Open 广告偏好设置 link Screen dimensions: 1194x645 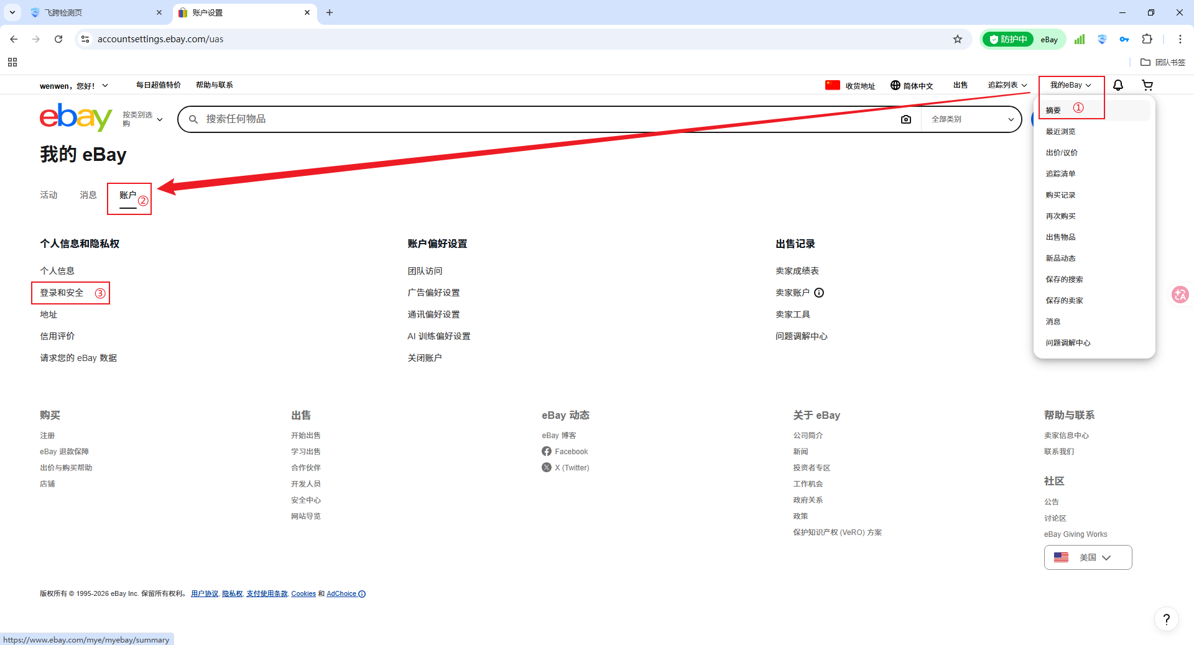pos(433,293)
